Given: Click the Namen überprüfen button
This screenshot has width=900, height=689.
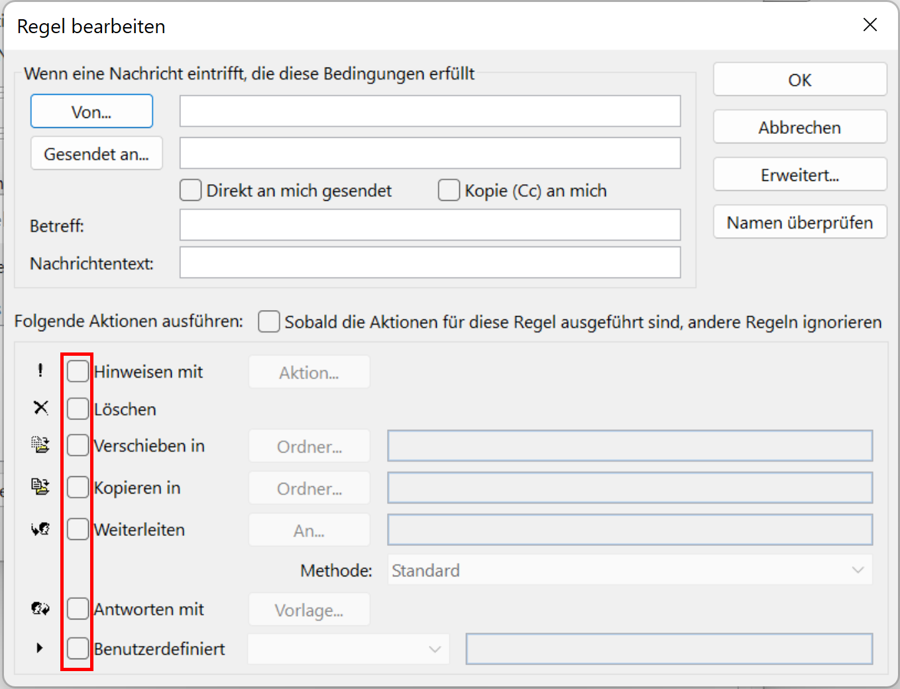Looking at the screenshot, I should [800, 222].
